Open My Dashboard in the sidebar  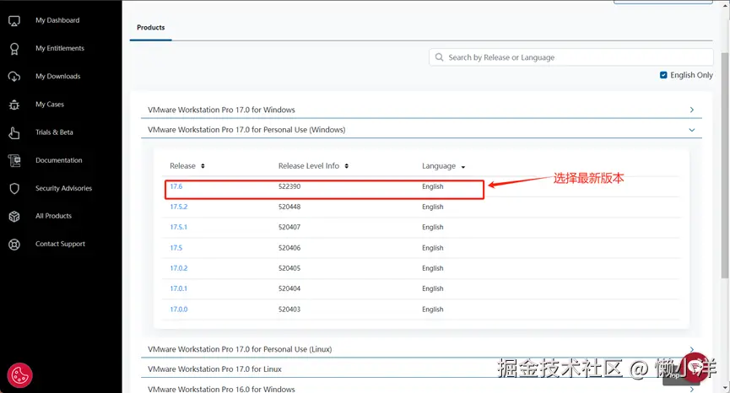pyautogui.click(x=57, y=20)
